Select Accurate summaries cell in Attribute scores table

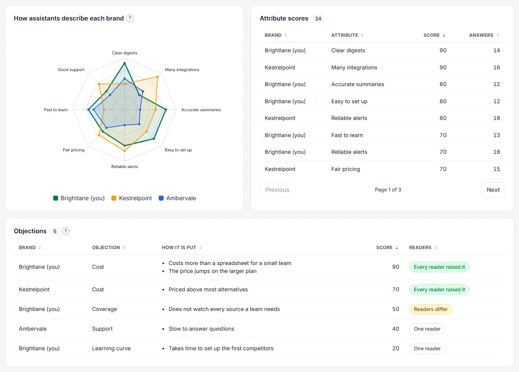pyautogui.click(x=358, y=84)
